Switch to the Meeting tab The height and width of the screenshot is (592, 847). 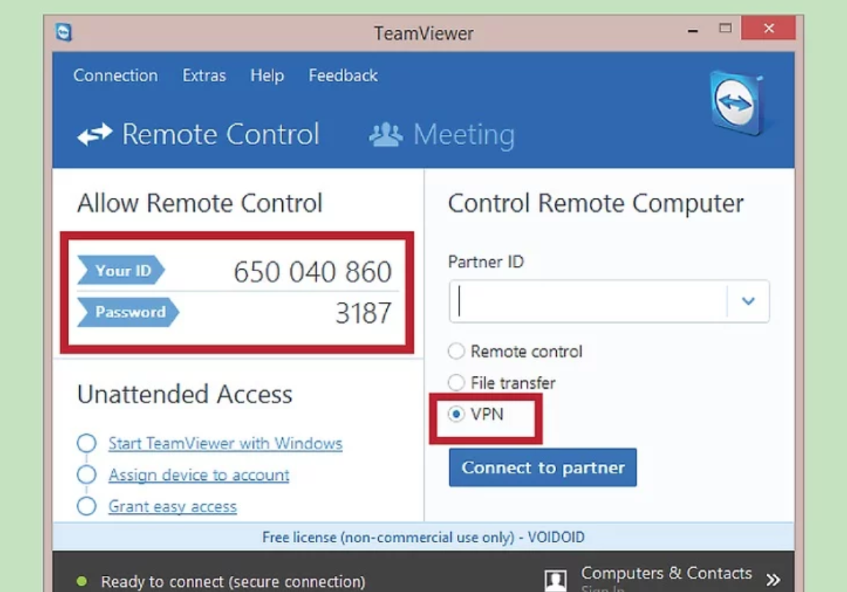tap(442, 135)
